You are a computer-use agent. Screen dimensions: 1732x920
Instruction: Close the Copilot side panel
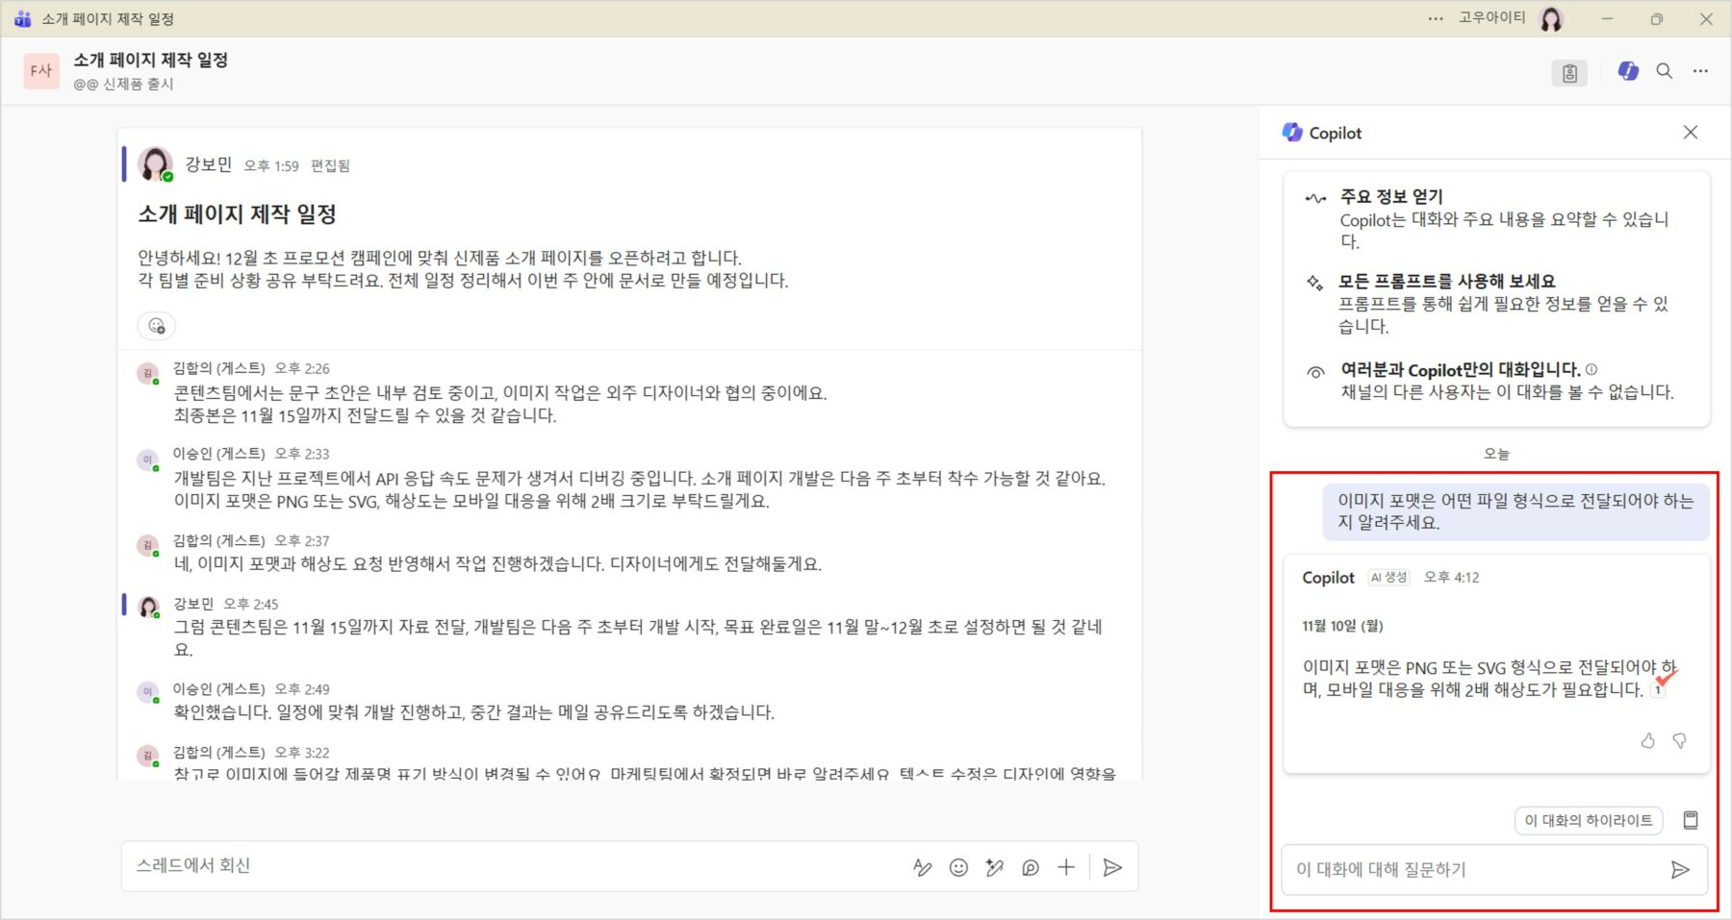click(x=1690, y=133)
